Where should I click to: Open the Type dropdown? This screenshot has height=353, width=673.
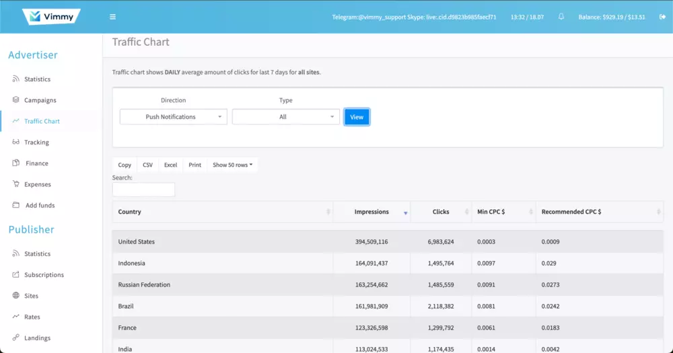[286, 117]
